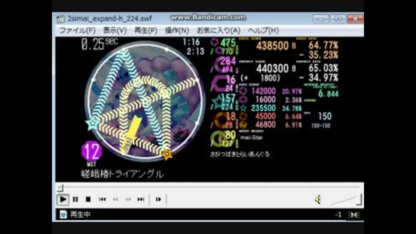Adjust the volume slider

point(346,200)
